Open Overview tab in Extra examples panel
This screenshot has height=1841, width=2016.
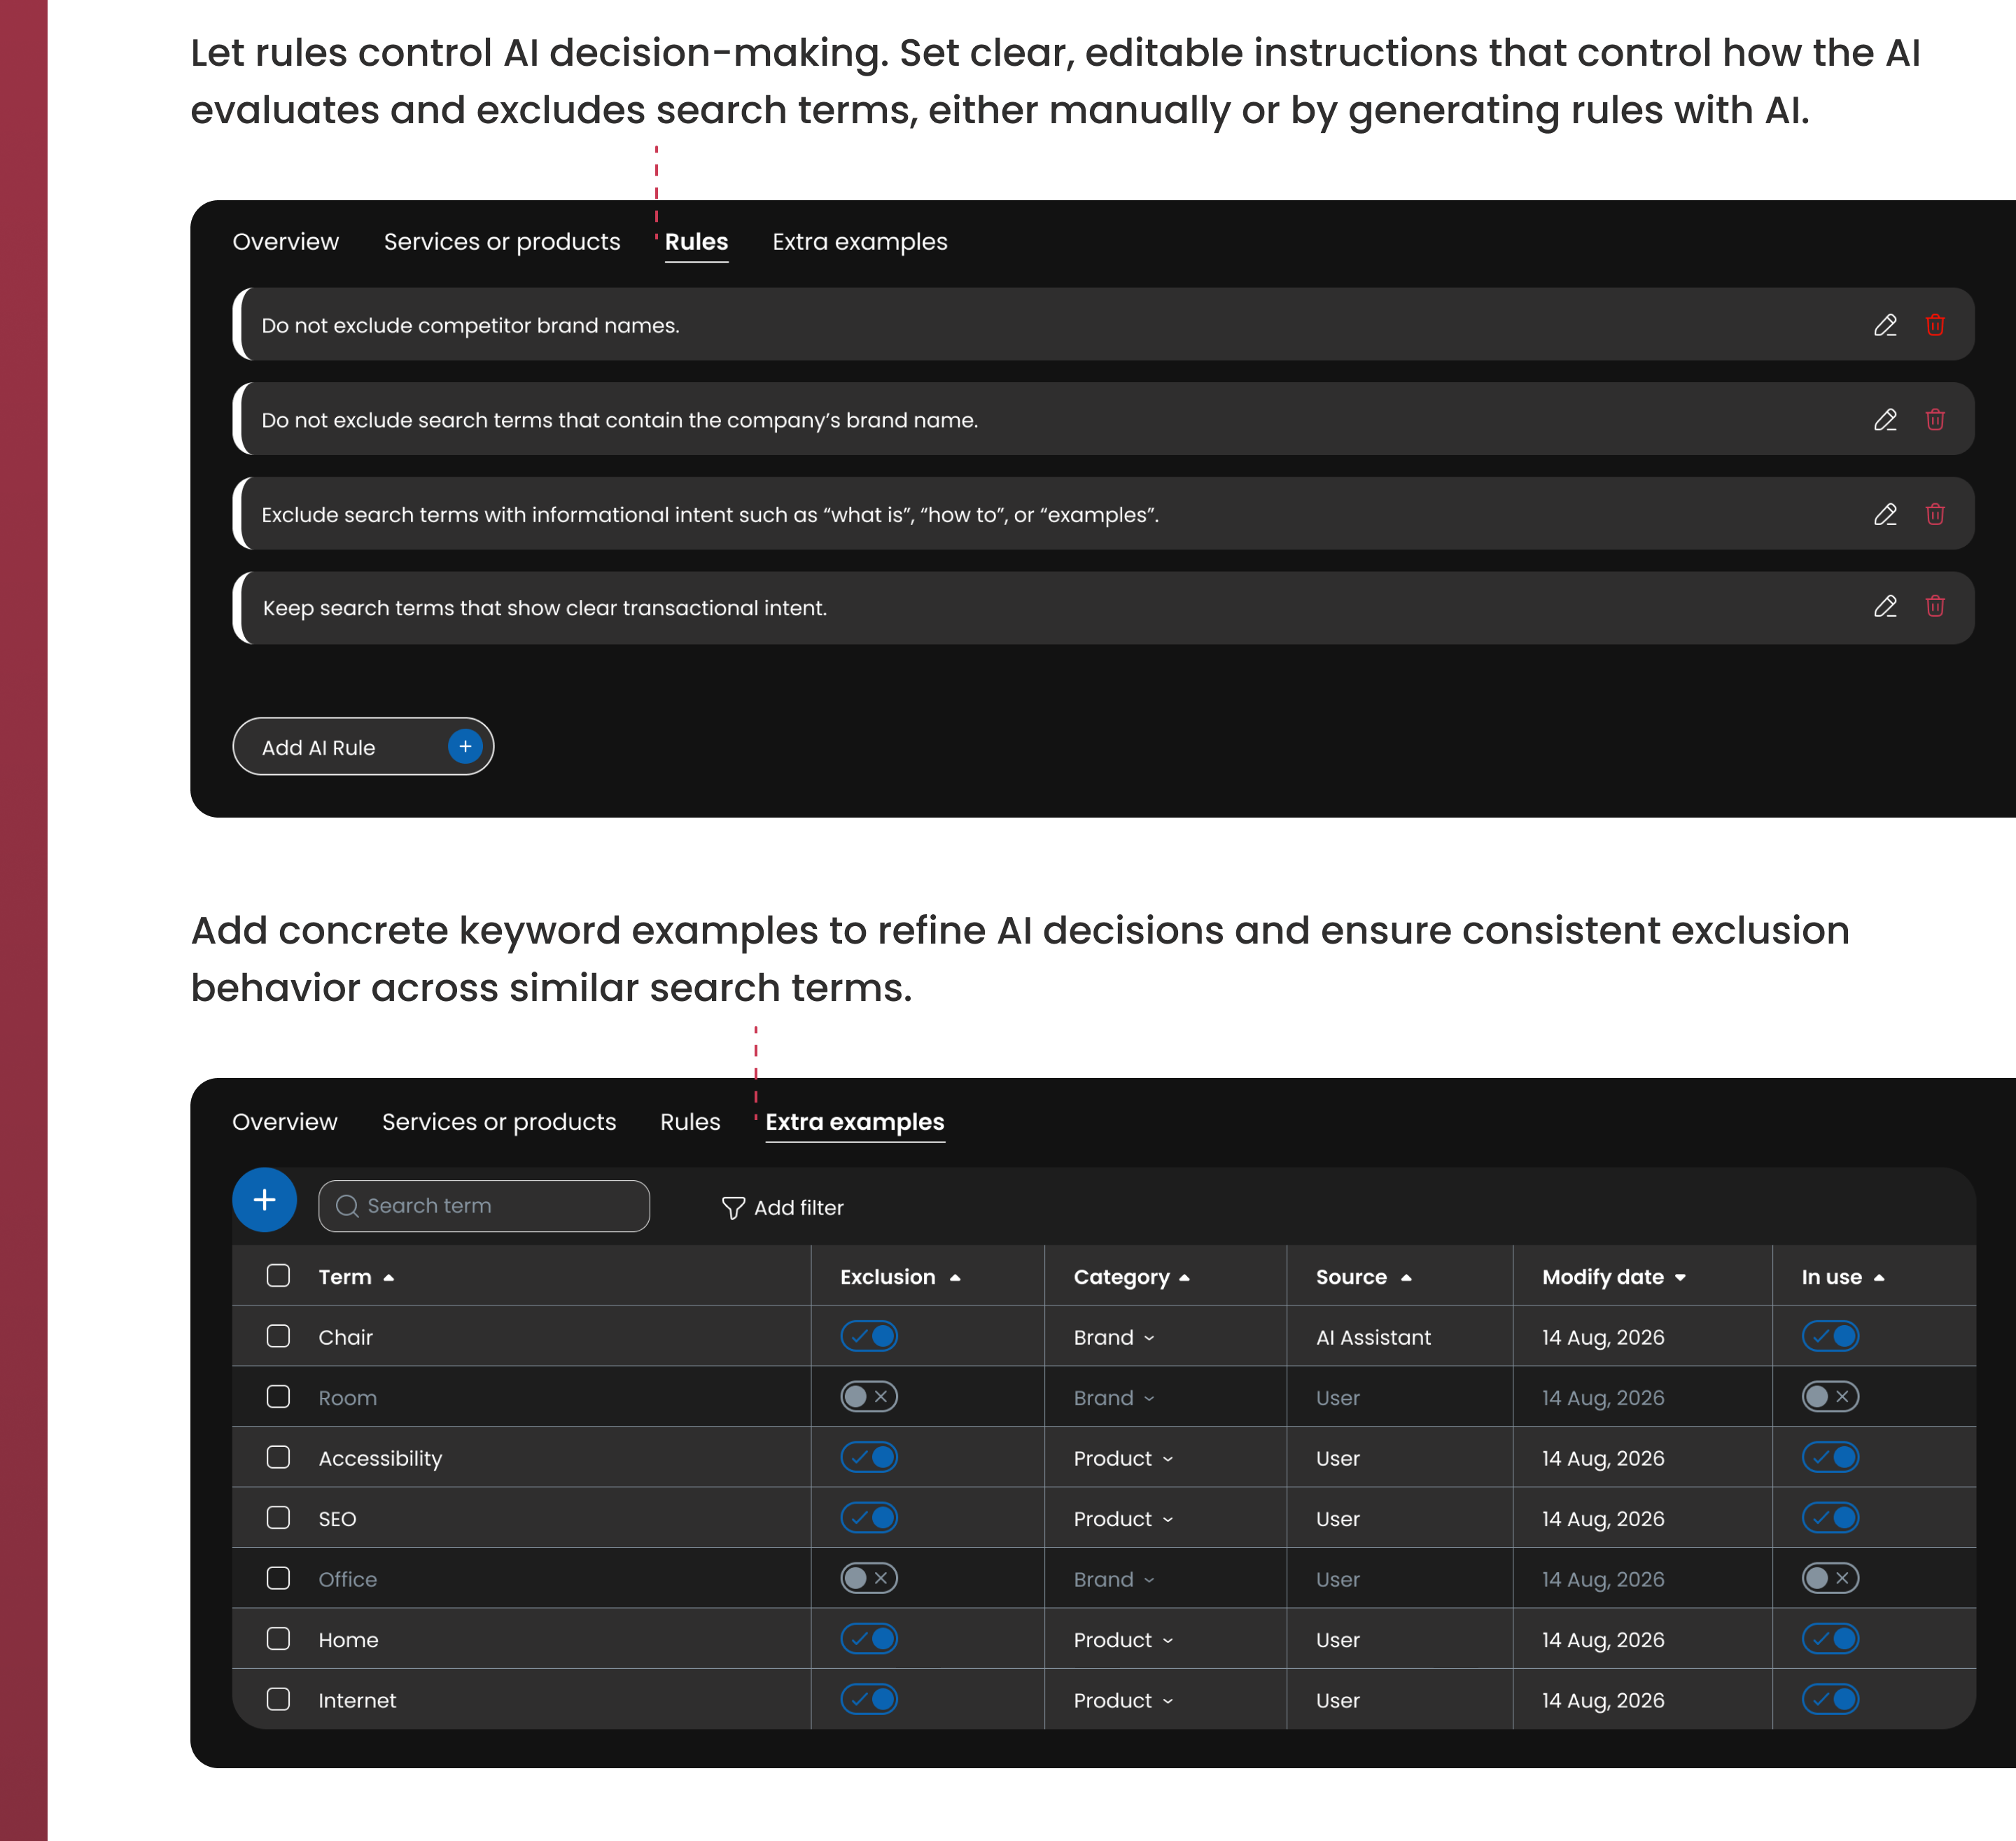point(285,1122)
